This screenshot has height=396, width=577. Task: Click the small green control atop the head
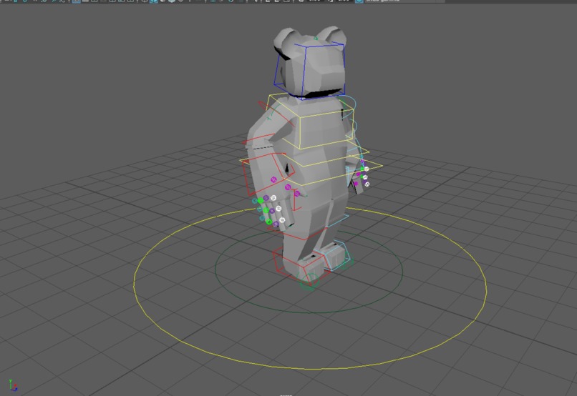(316, 37)
